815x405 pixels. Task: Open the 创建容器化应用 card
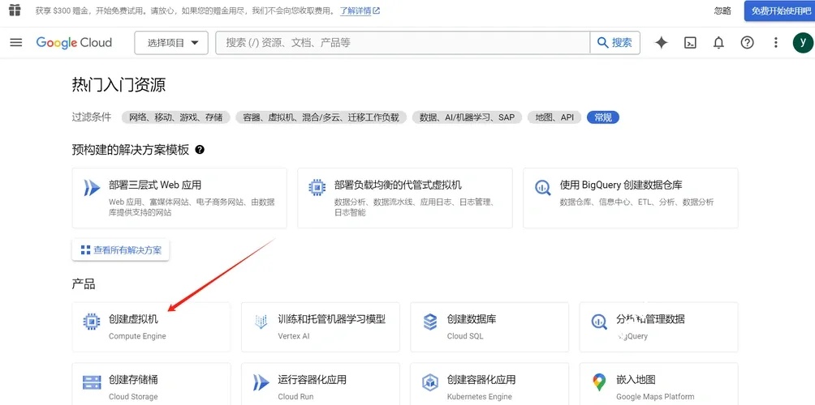489,384
